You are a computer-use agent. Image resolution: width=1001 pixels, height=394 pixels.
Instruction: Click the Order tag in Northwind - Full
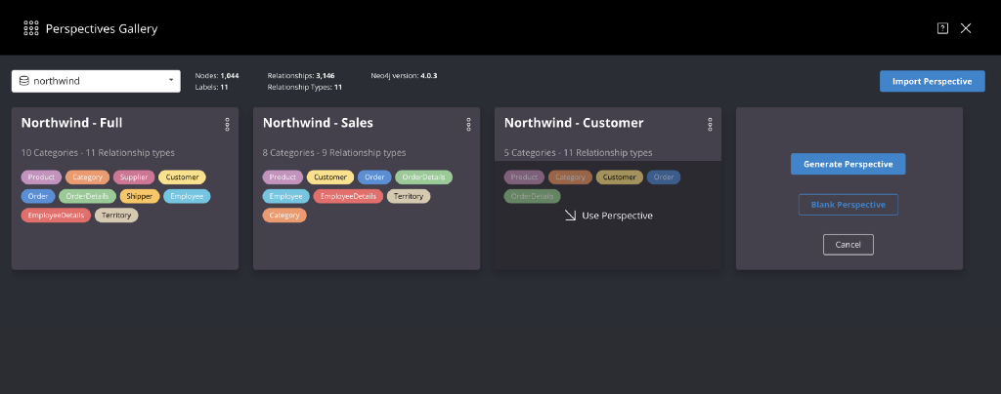pos(38,196)
